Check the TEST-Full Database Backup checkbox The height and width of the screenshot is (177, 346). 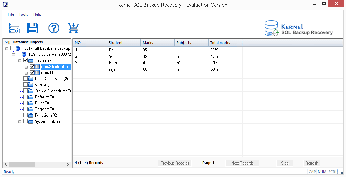click(13, 48)
